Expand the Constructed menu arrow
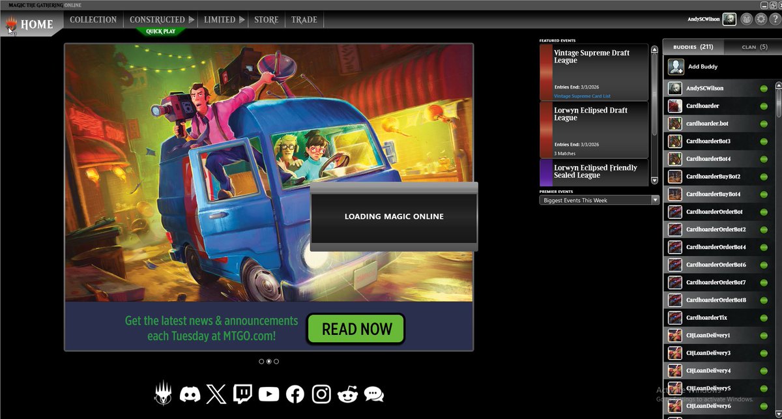Screen dimensions: 782x419 coord(192,20)
